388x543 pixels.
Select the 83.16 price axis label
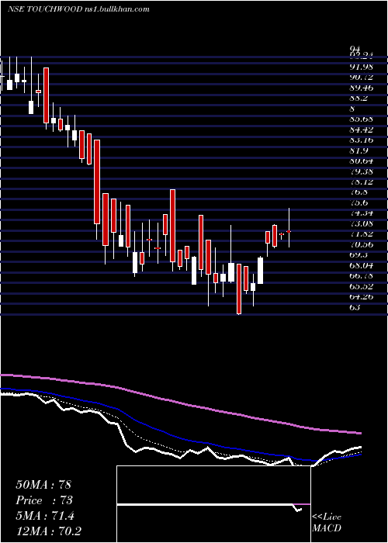click(362, 140)
